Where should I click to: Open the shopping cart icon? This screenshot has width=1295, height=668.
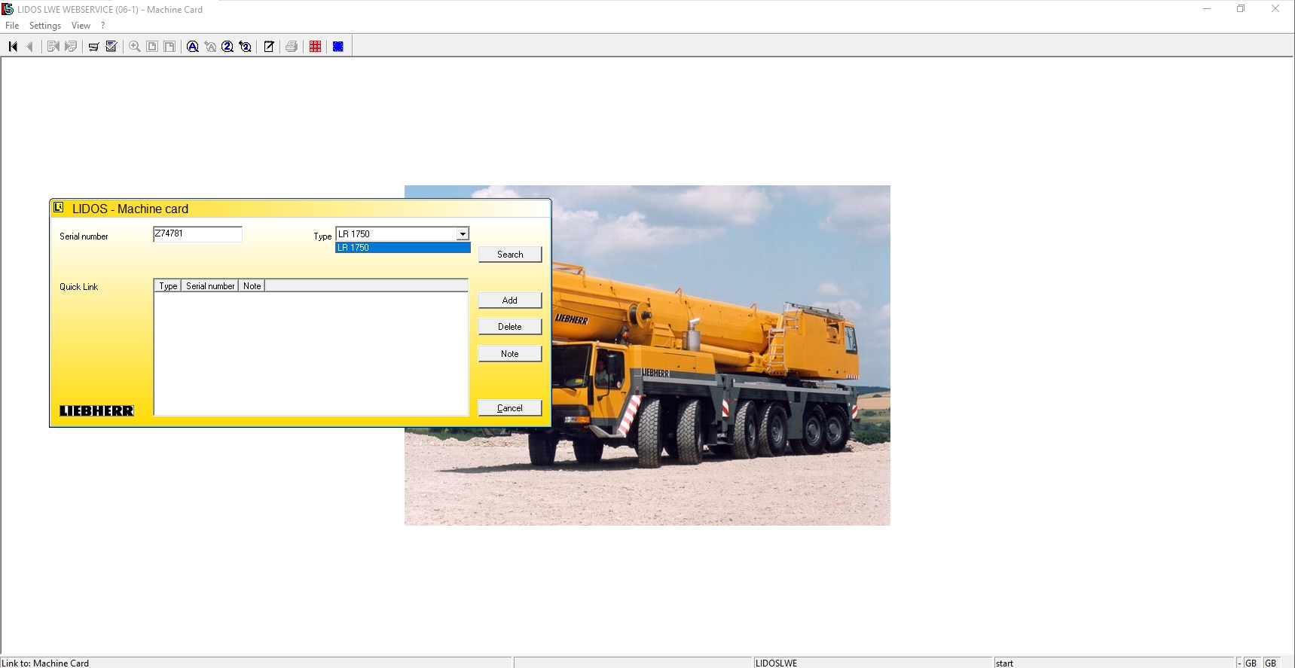(x=93, y=47)
